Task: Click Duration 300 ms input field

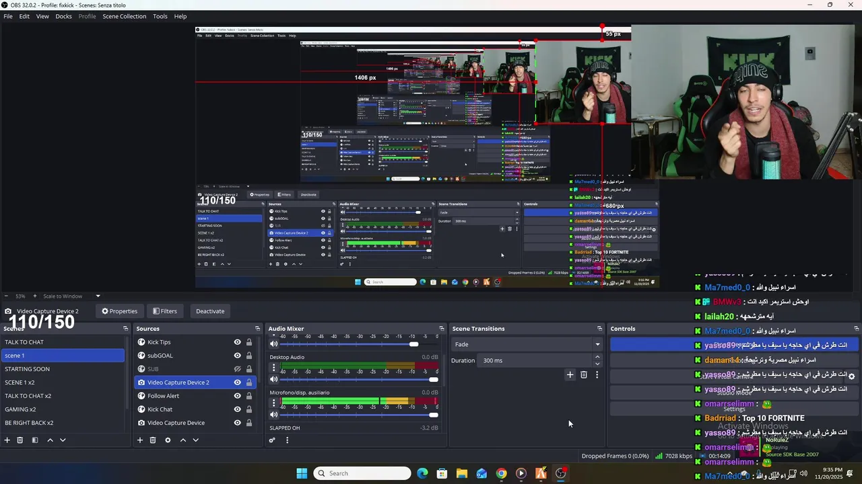Action: pos(536,360)
